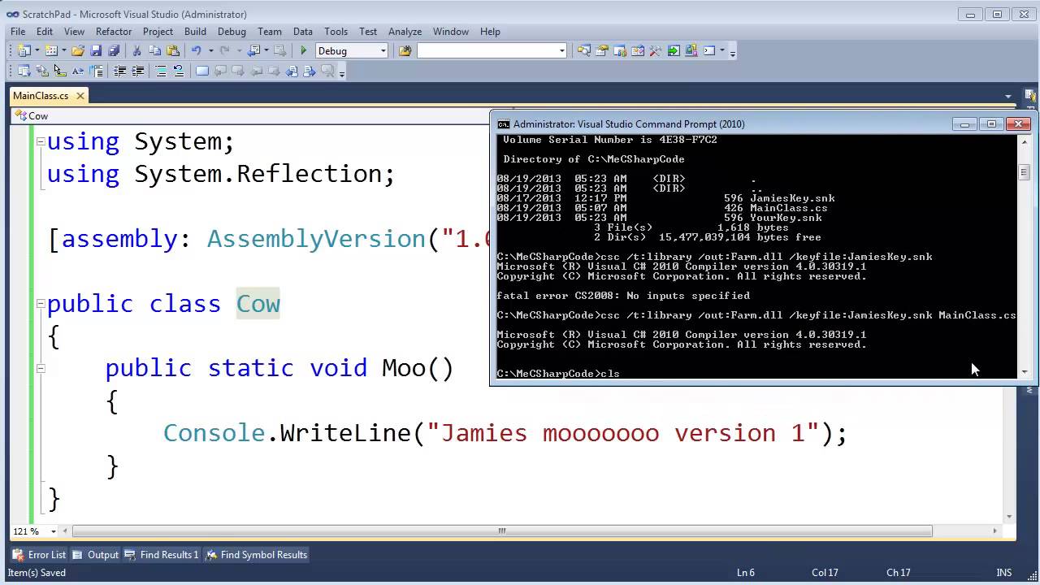Screen dimensions: 1040x585
Task: Open the Refactor menu
Action: 114,31
